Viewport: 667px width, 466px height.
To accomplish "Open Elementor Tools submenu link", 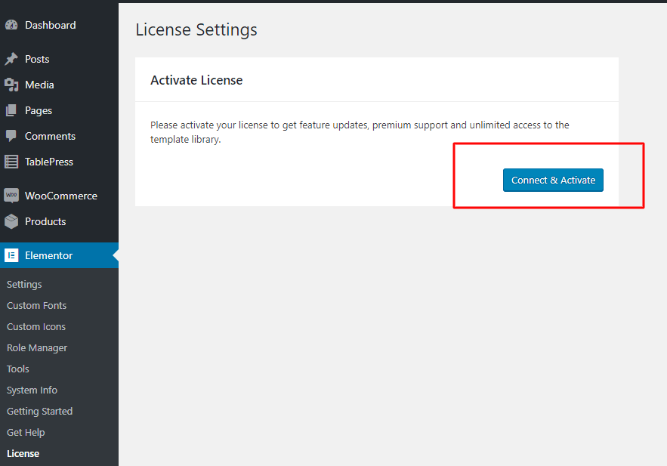I will pyautogui.click(x=18, y=369).
